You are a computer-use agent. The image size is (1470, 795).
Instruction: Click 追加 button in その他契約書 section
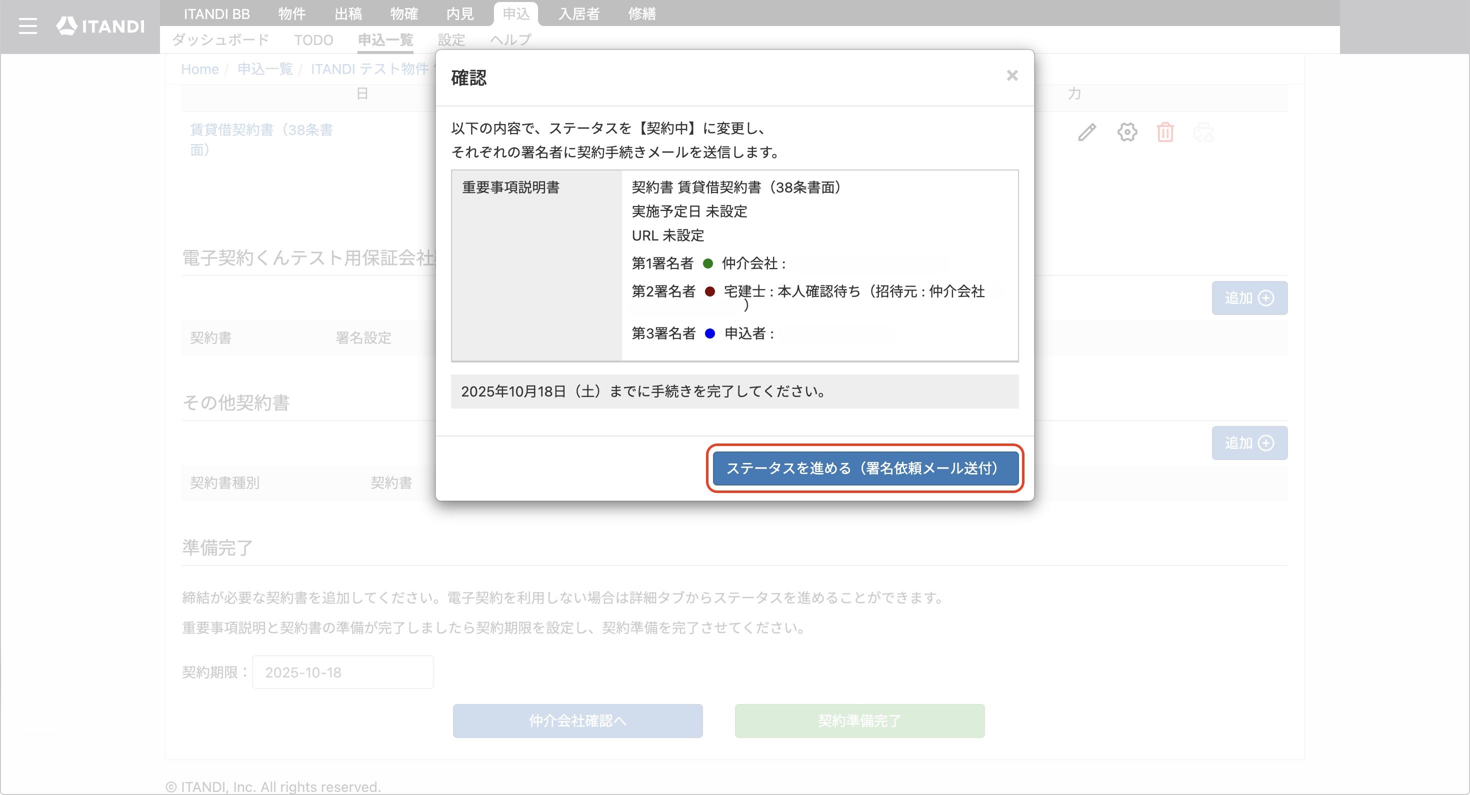click(1249, 443)
